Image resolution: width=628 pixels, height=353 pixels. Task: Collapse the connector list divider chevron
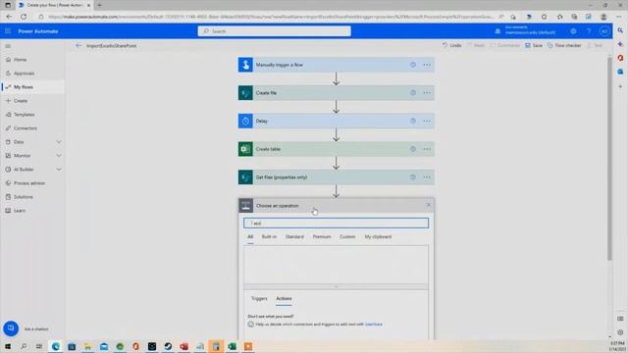336,286
